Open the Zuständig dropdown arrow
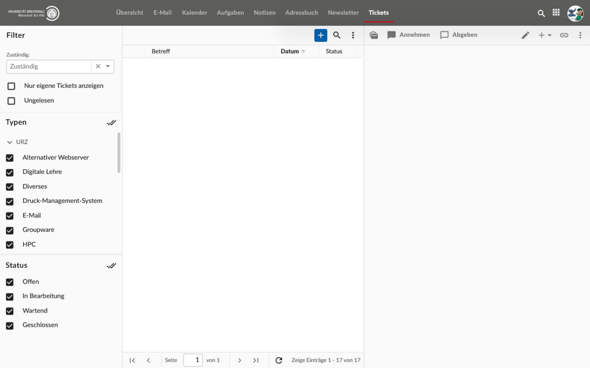The height and width of the screenshot is (368, 590). (108, 66)
